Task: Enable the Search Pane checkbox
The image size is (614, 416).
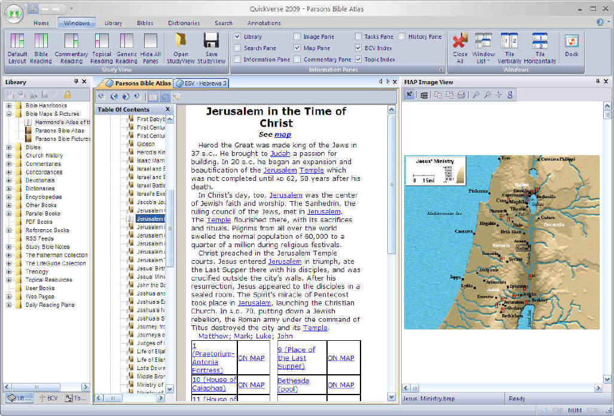Action: coord(238,48)
